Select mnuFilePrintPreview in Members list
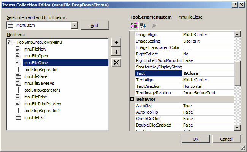The height and width of the screenshot is (152, 247). 43,104
